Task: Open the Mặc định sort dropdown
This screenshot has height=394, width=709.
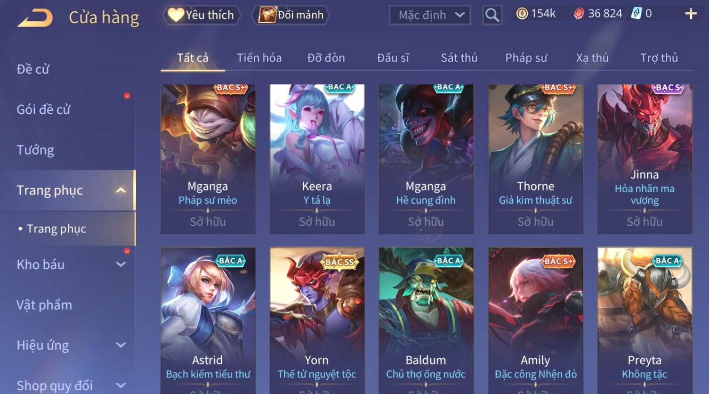Action: 430,15
